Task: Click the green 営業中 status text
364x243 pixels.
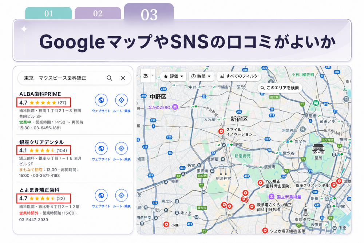Action: (x=25, y=122)
